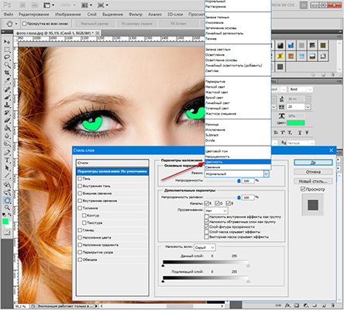Image resolution: width=344 pixels, height=310 pixels.
Task: Select the Paint Bucket tool
Action: pos(7,128)
